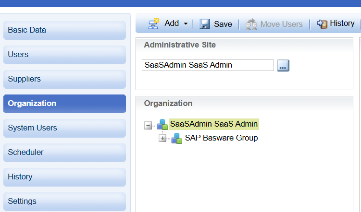The width and height of the screenshot is (361, 212).
Task: Click the Move Users icon
Action: 251,24
